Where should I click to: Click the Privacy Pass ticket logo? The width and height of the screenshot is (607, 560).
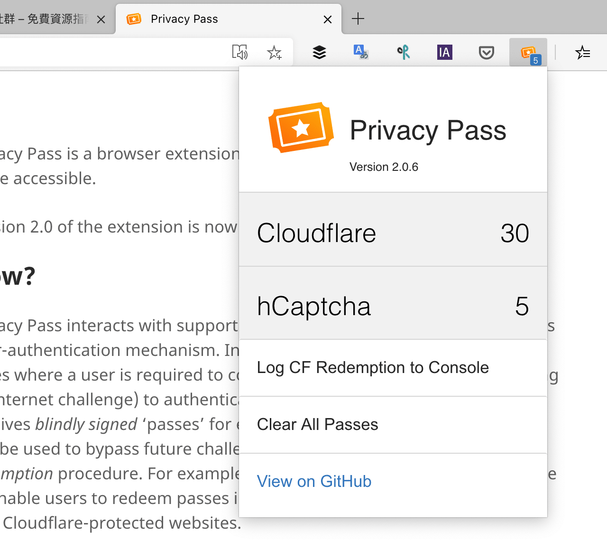coord(301,127)
